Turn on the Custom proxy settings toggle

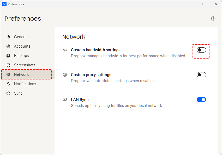pyautogui.click(x=201, y=75)
